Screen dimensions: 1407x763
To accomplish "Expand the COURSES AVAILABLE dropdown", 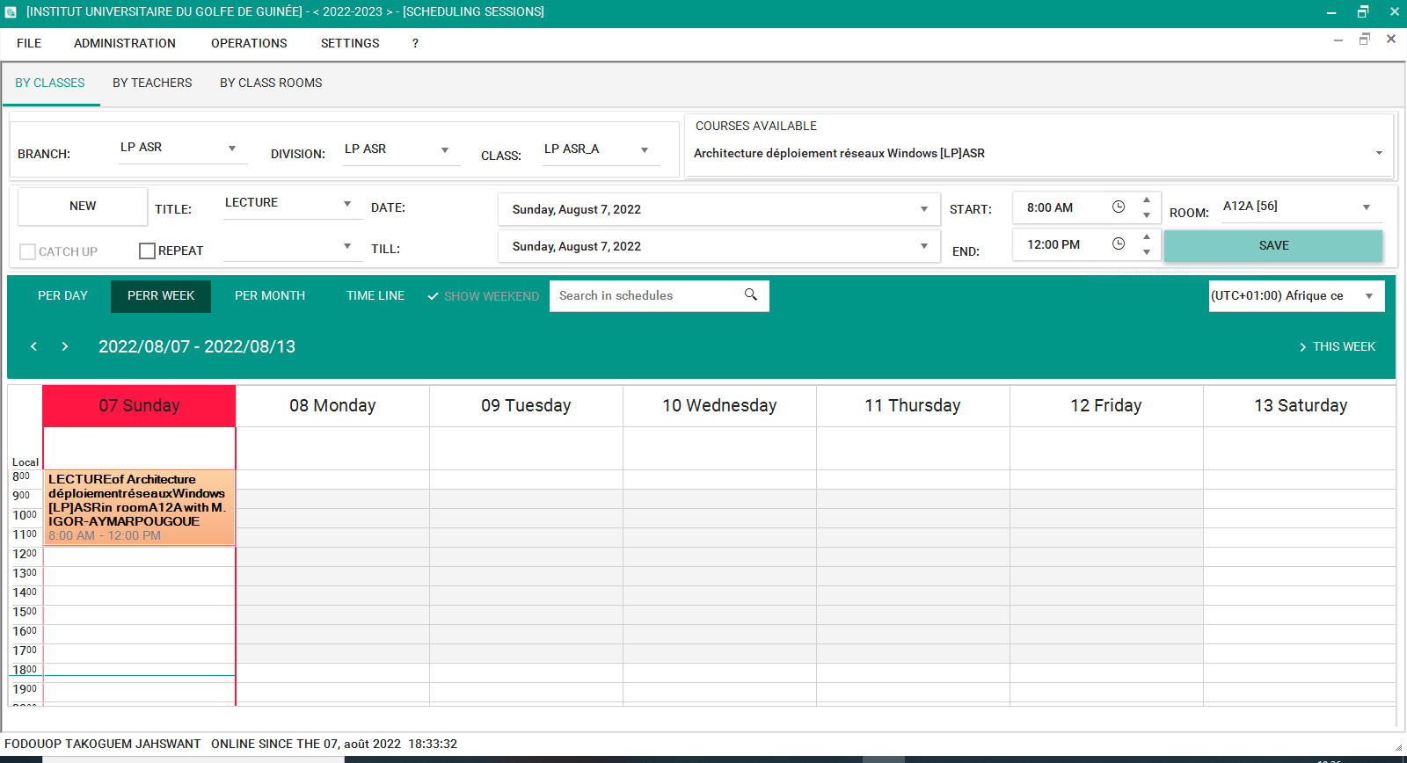I will 1379,153.
